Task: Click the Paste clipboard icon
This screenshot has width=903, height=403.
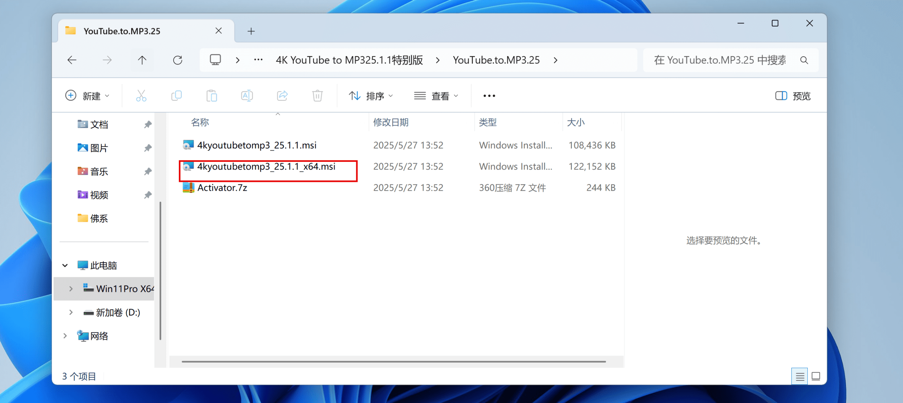Action: (212, 96)
